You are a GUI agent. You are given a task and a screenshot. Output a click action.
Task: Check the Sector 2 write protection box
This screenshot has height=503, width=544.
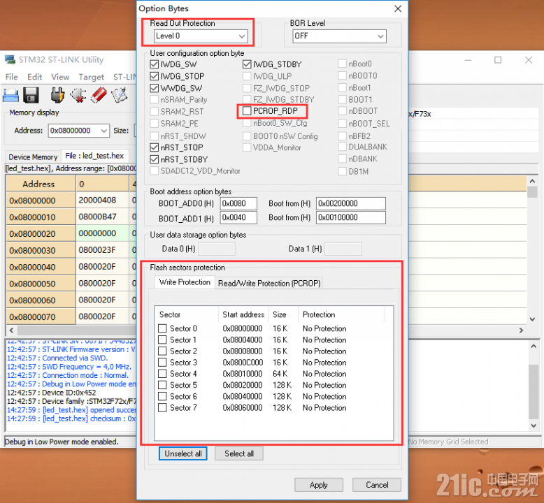click(162, 351)
